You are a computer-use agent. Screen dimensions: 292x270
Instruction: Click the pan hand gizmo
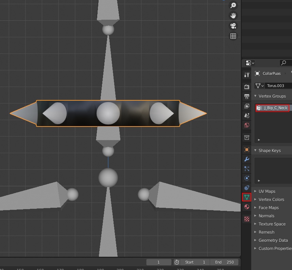point(233,15)
